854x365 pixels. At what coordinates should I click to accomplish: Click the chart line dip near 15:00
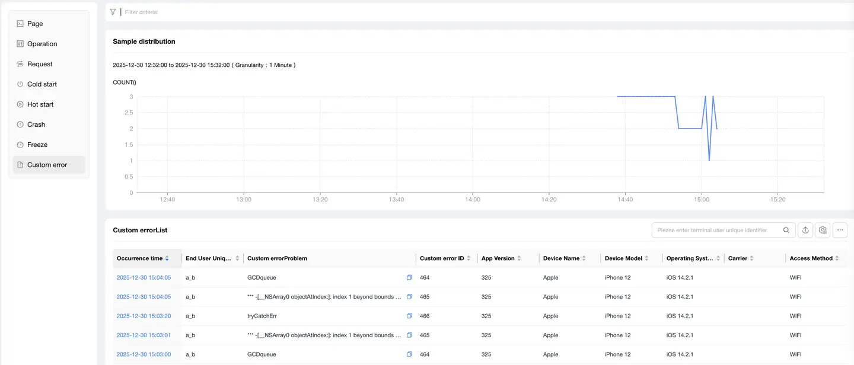pos(709,160)
